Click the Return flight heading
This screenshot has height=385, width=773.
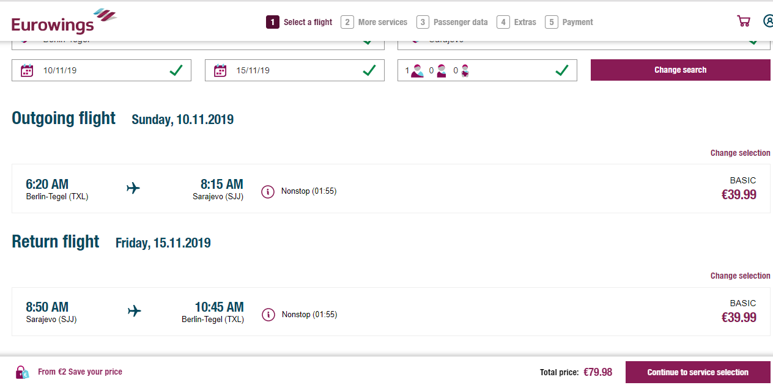point(56,241)
